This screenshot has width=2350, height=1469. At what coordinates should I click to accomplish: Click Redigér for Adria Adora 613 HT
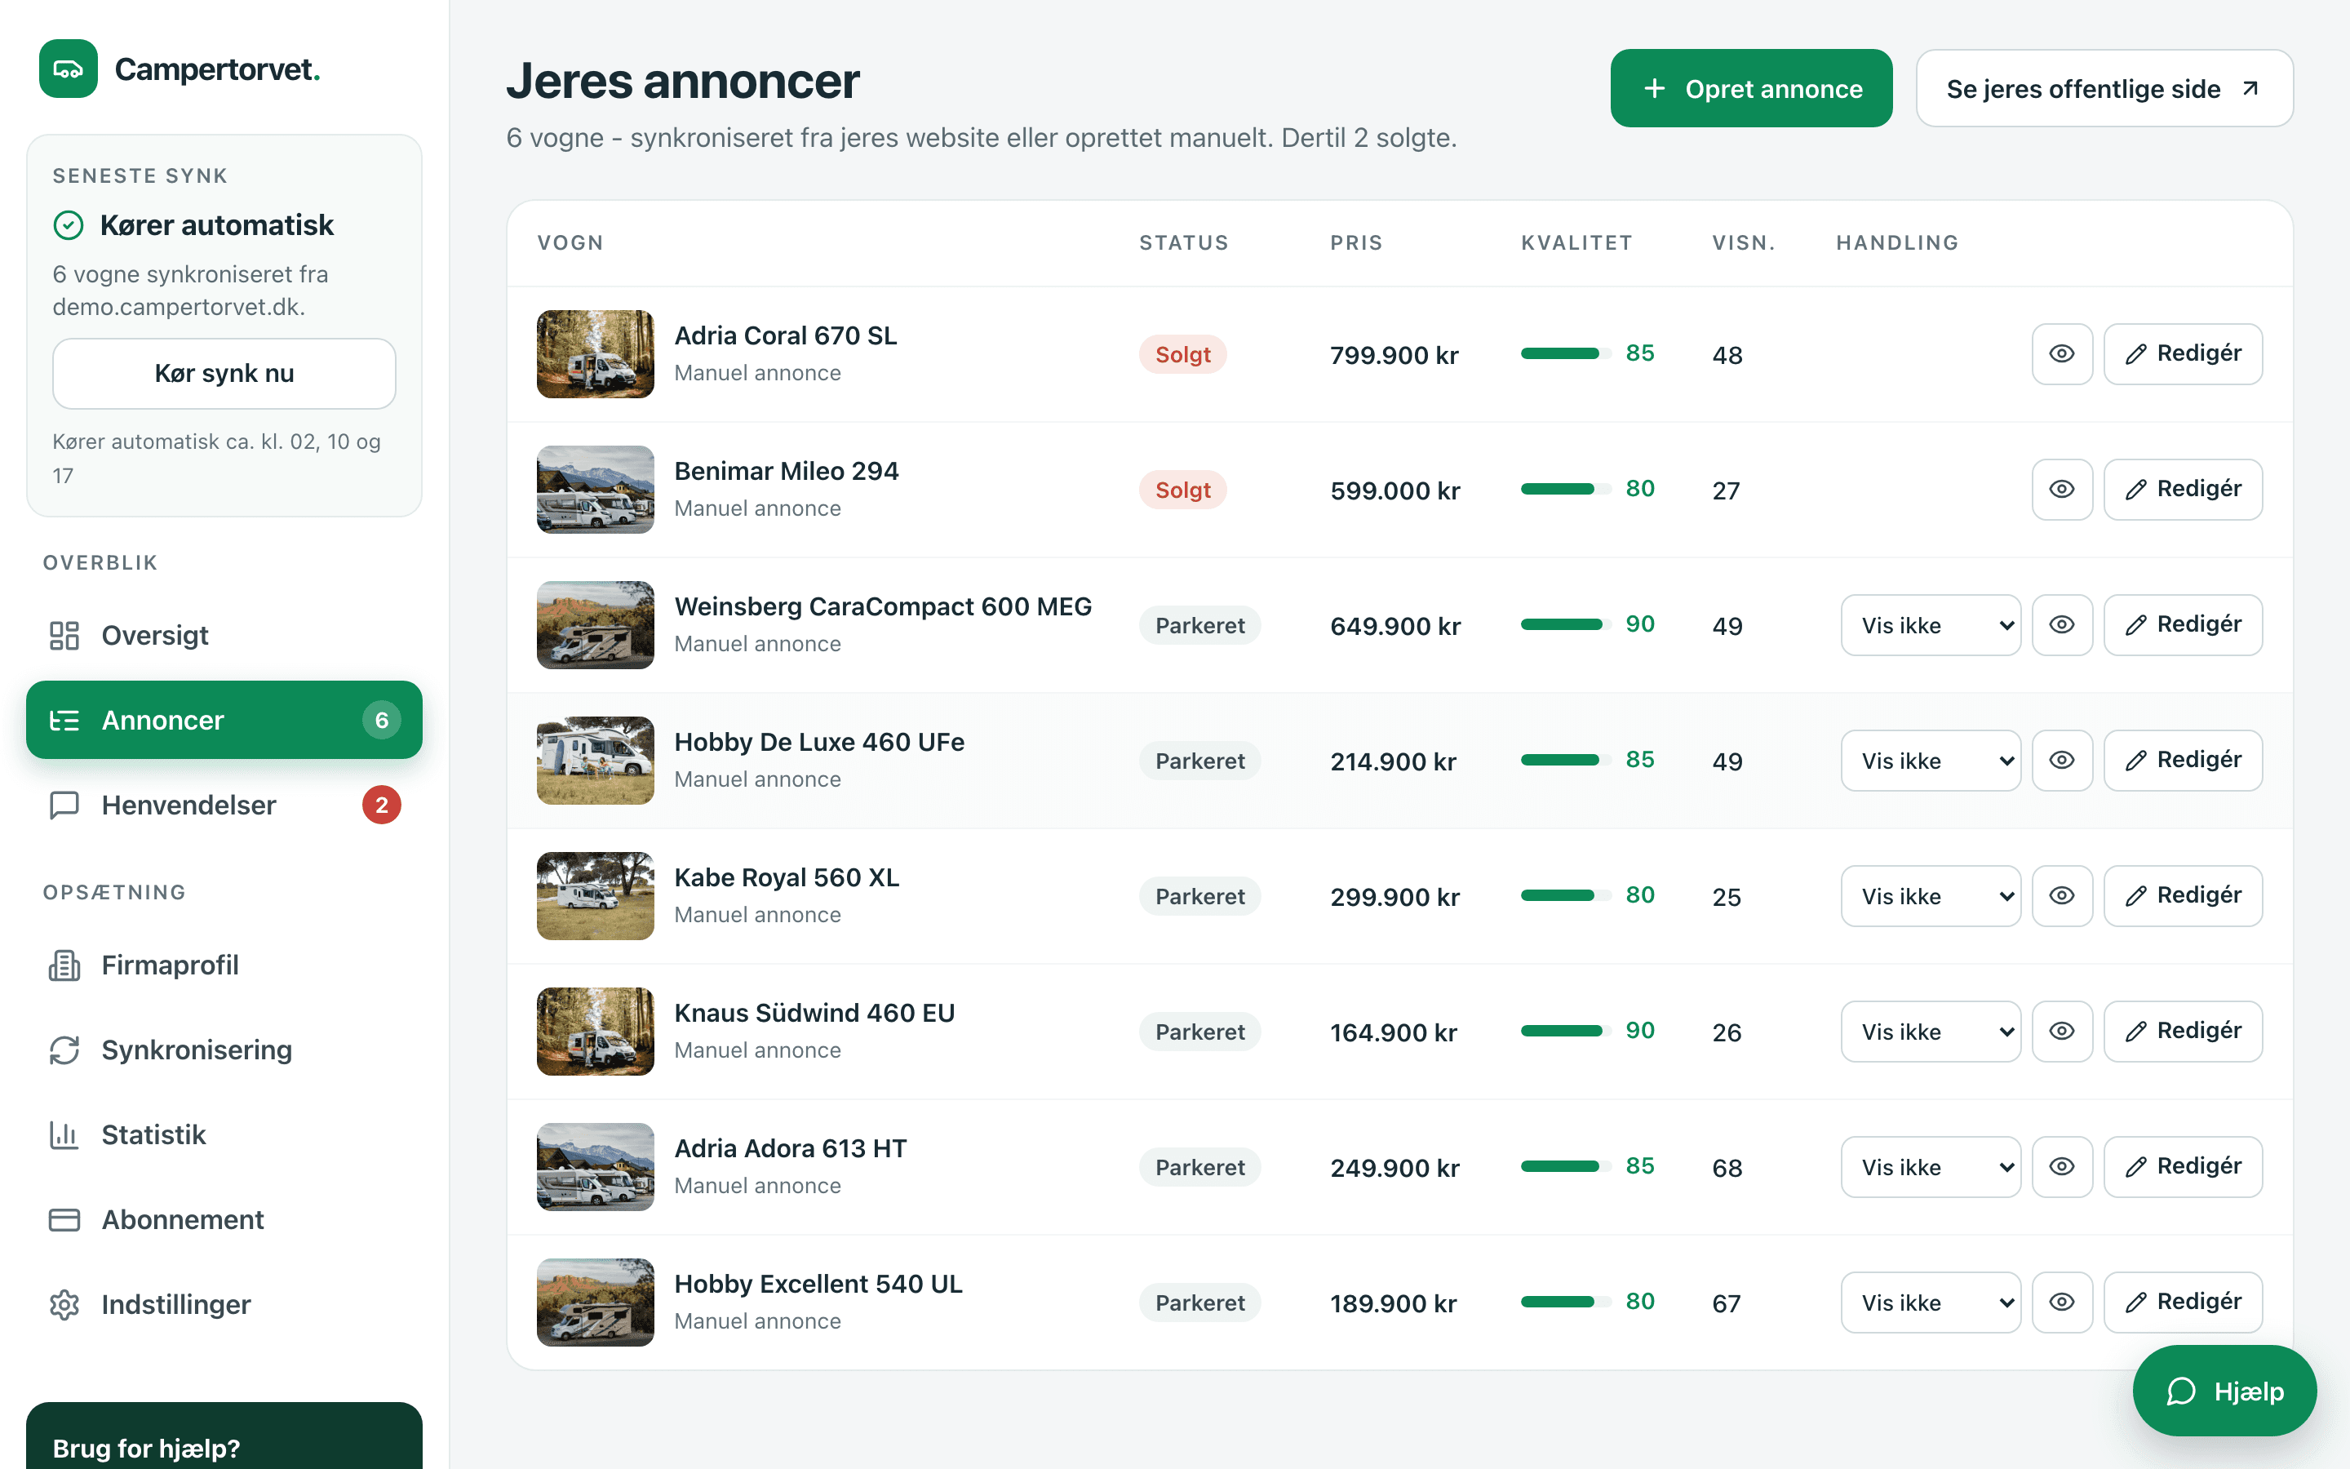2183,1167
